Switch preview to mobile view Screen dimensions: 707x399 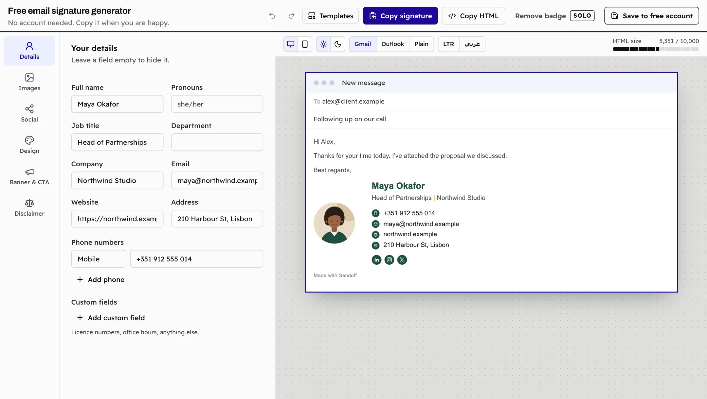[x=305, y=44]
